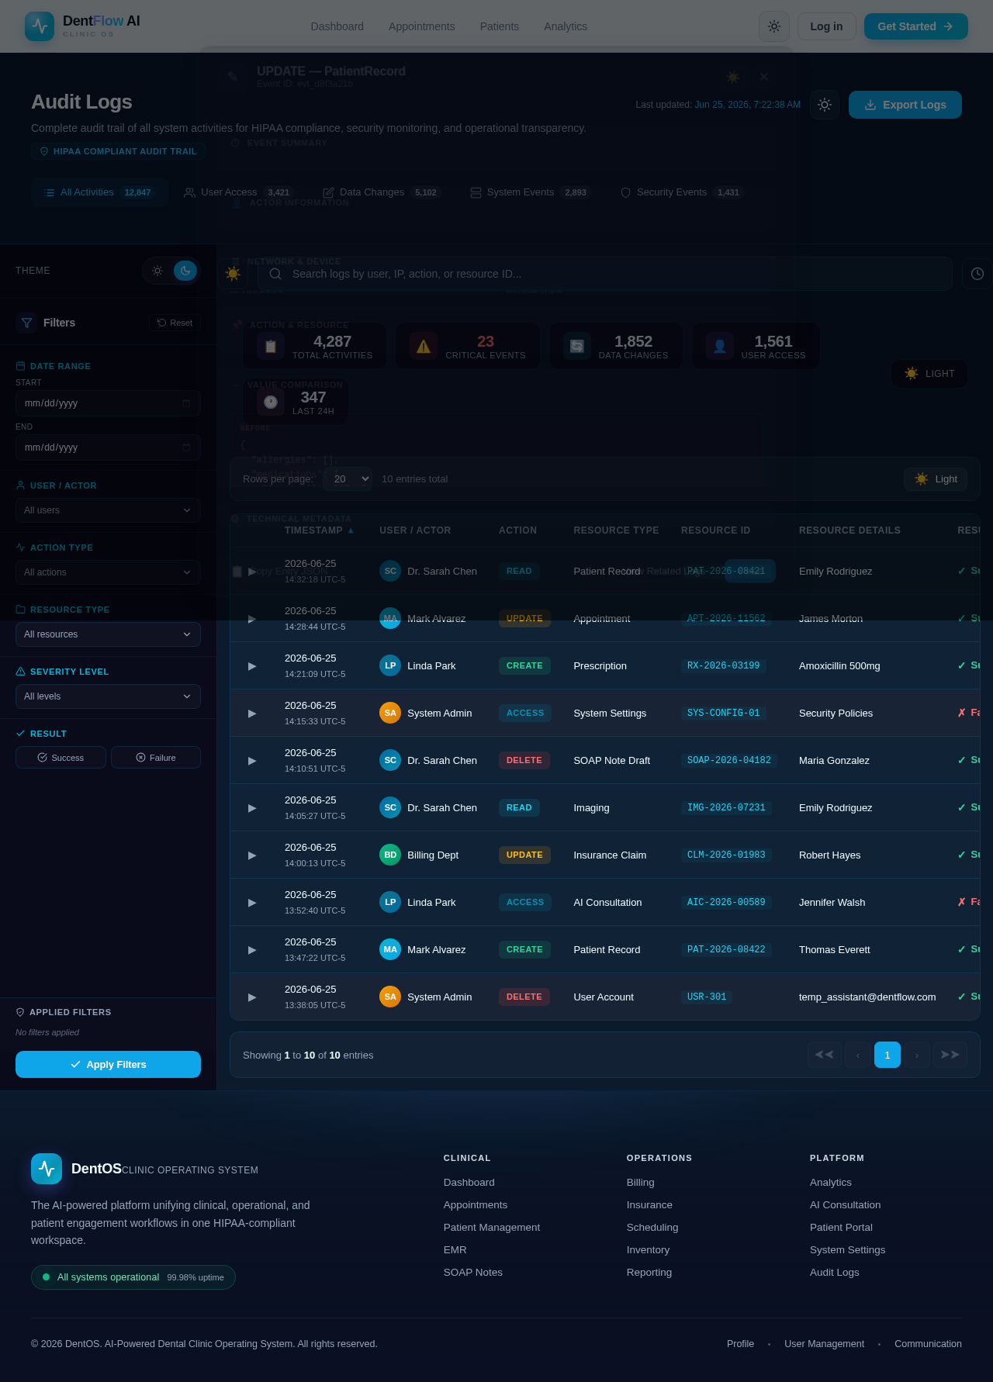Click previous page arrow
993x1382 pixels.
click(858, 1055)
